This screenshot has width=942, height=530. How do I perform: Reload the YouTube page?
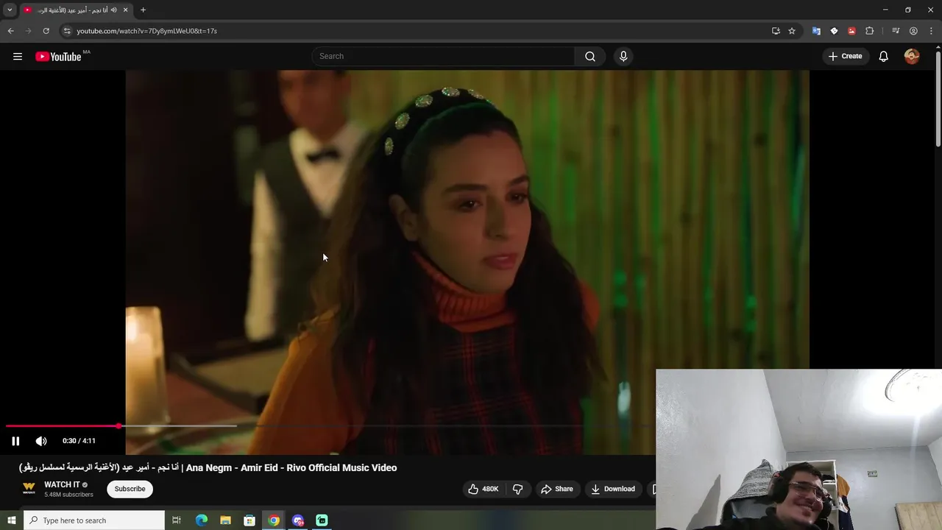(x=46, y=31)
